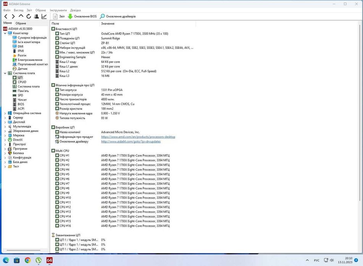The width and height of the screenshot is (363, 266).
Task: Open Microsoft Edge from the taskbar
Action: (6, 260)
